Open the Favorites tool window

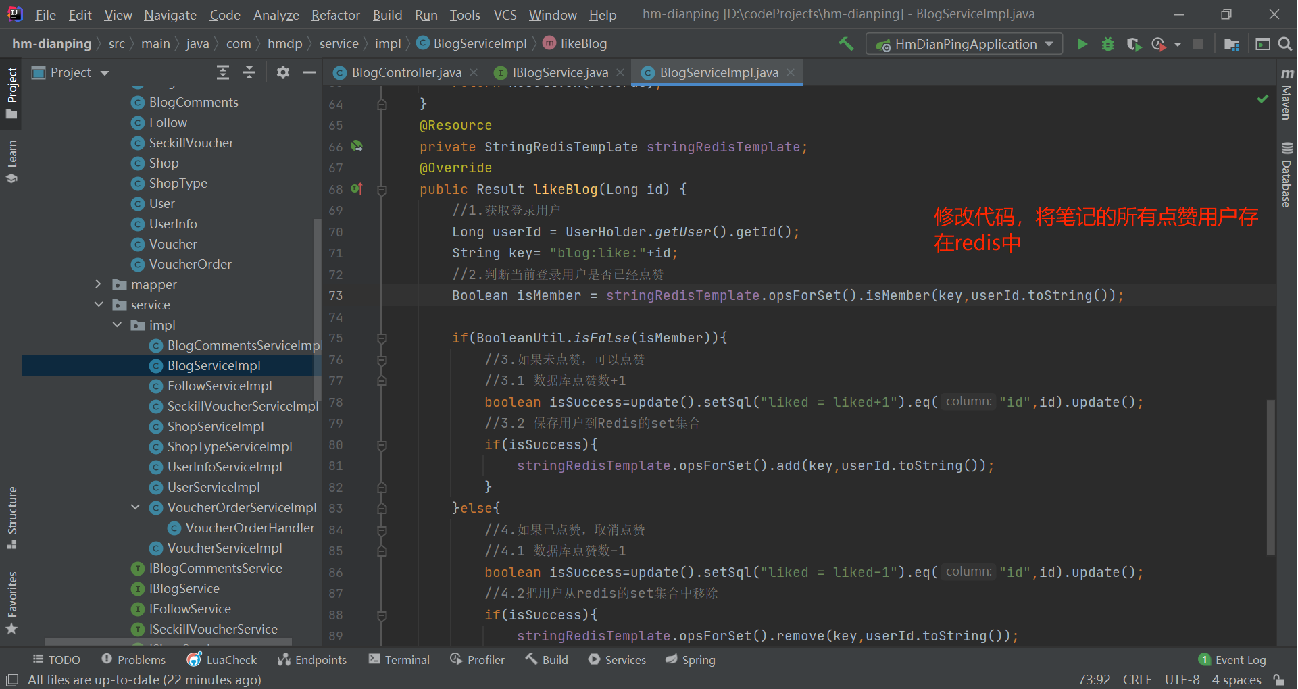click(x=11, y=603)
